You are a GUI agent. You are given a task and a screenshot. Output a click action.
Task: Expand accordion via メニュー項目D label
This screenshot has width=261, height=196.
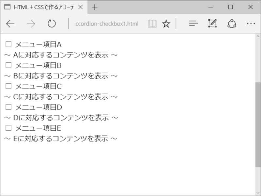[x=38, y=107]
